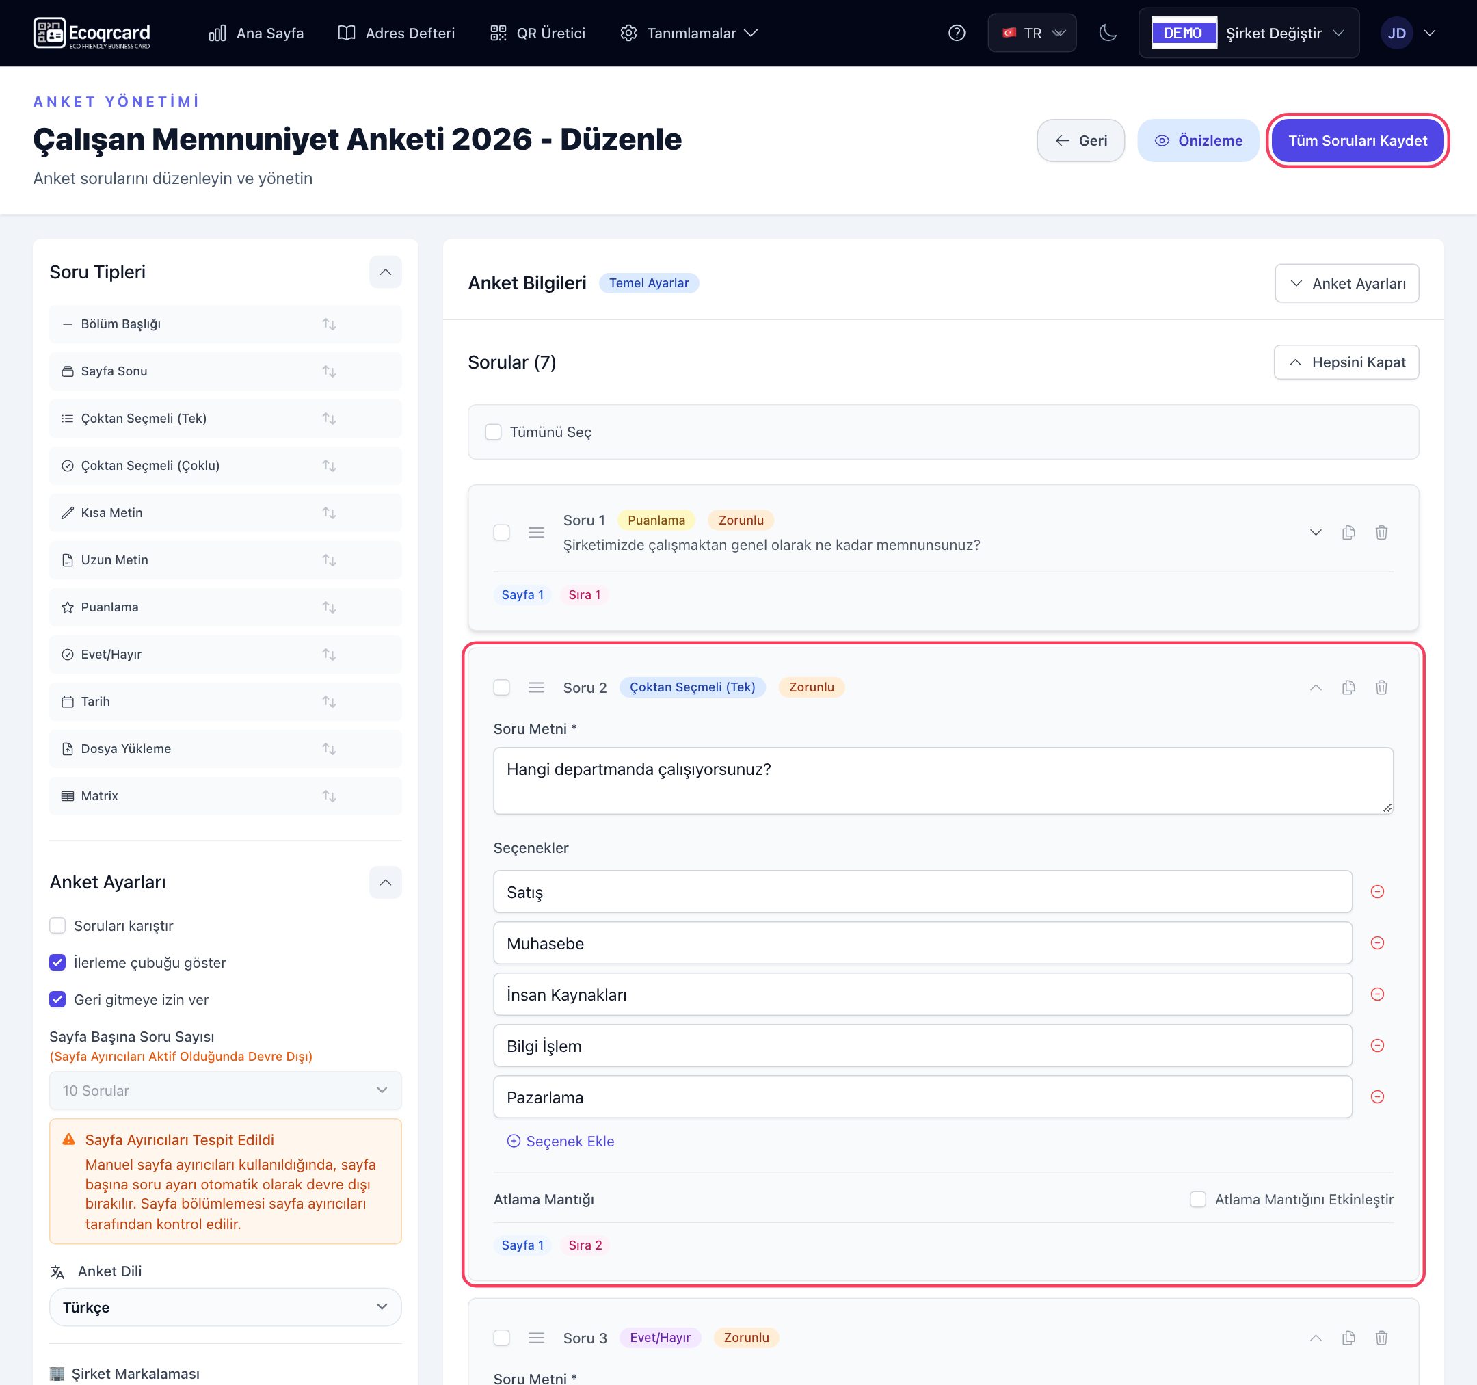Screen dimensions: 1477x1385
Task: Toggle dark mode moon icon
Action: pos(1107,33)
